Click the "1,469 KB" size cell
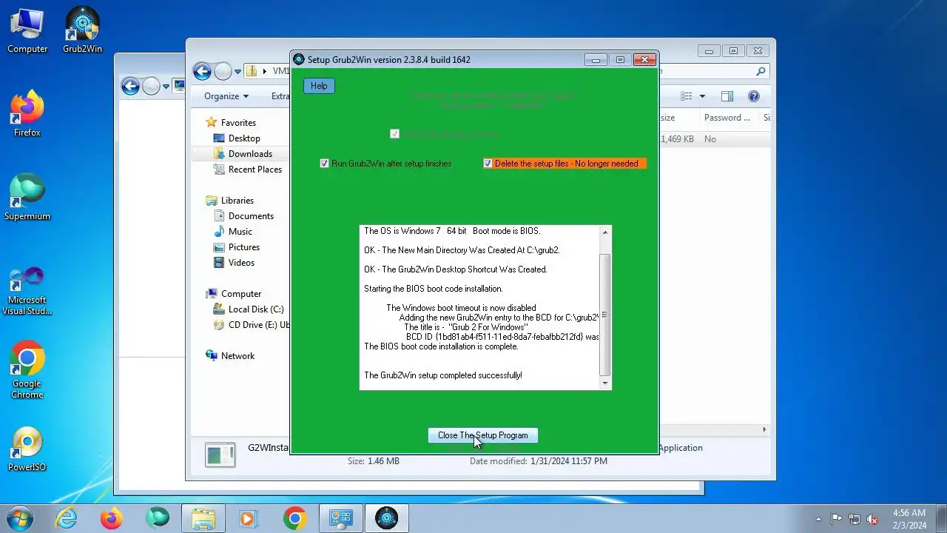947x533 pixels. (x=677, y=139)
